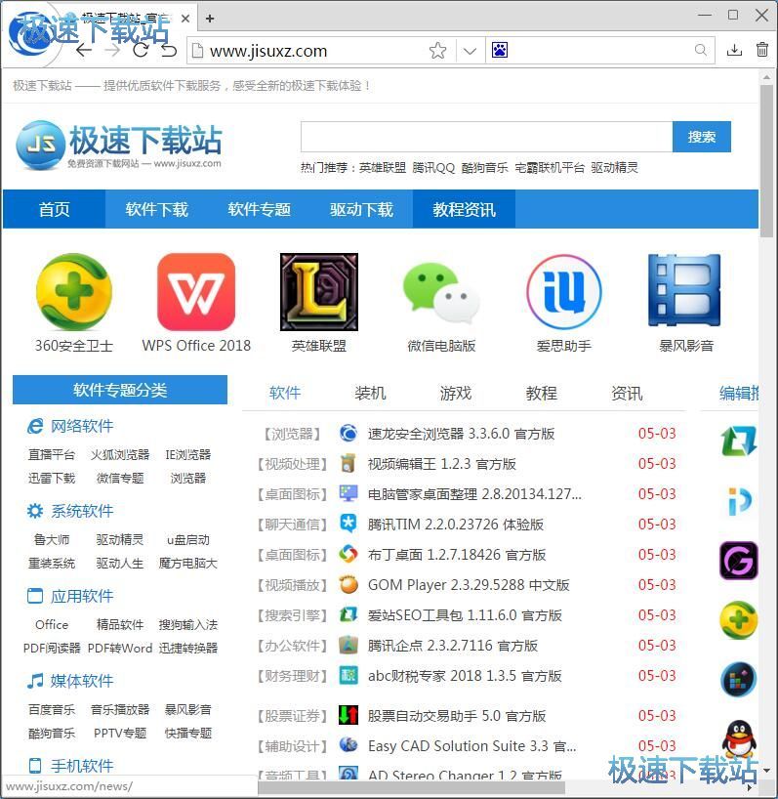Click the 360安全卫士 icon
This screenshot has height=799, width=778.
[74, 292]
